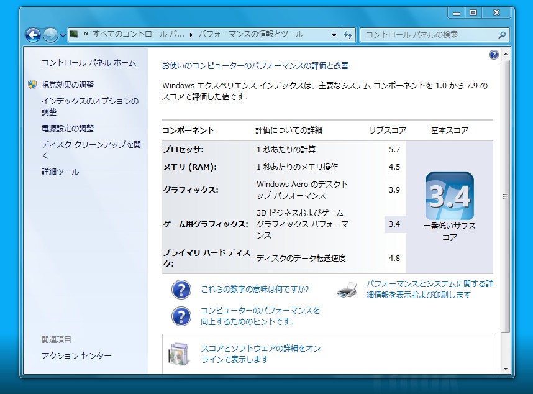
Task: Open the recent pages dropdown beside Forward
Action: (x=63, y=35)
